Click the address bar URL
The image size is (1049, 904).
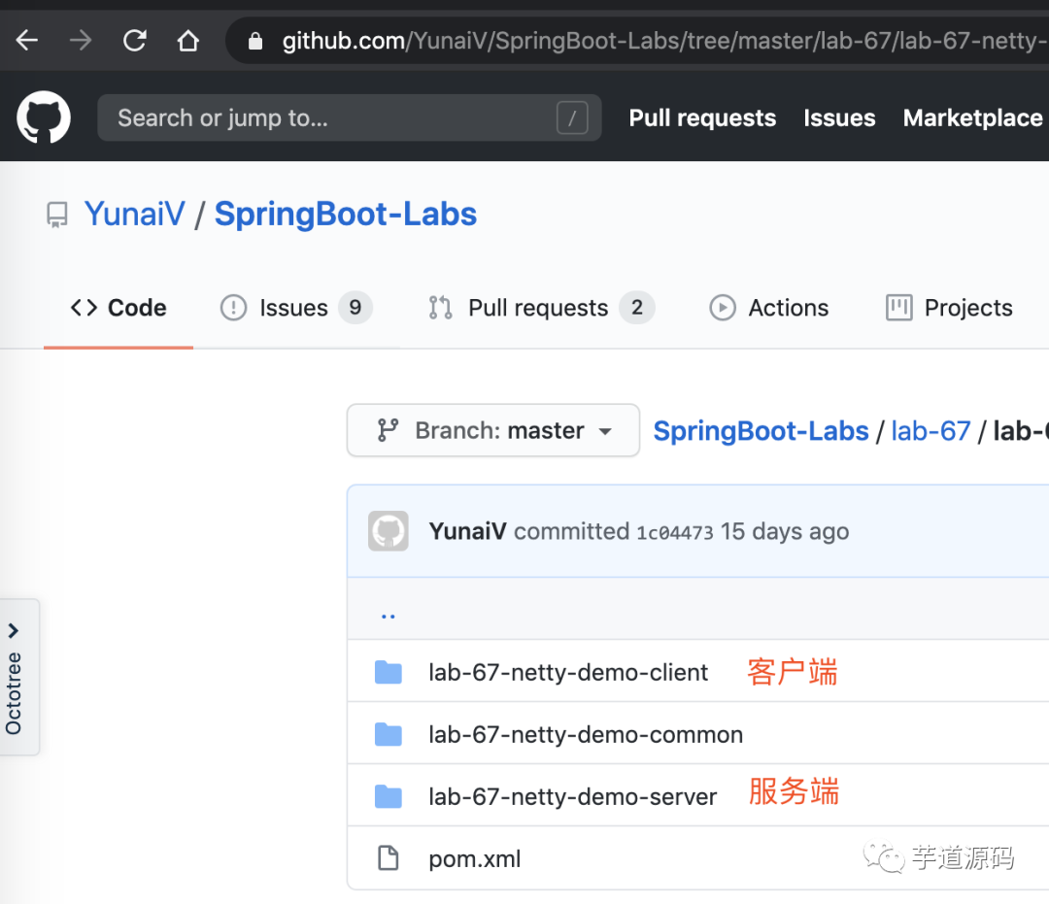(662, 41)
